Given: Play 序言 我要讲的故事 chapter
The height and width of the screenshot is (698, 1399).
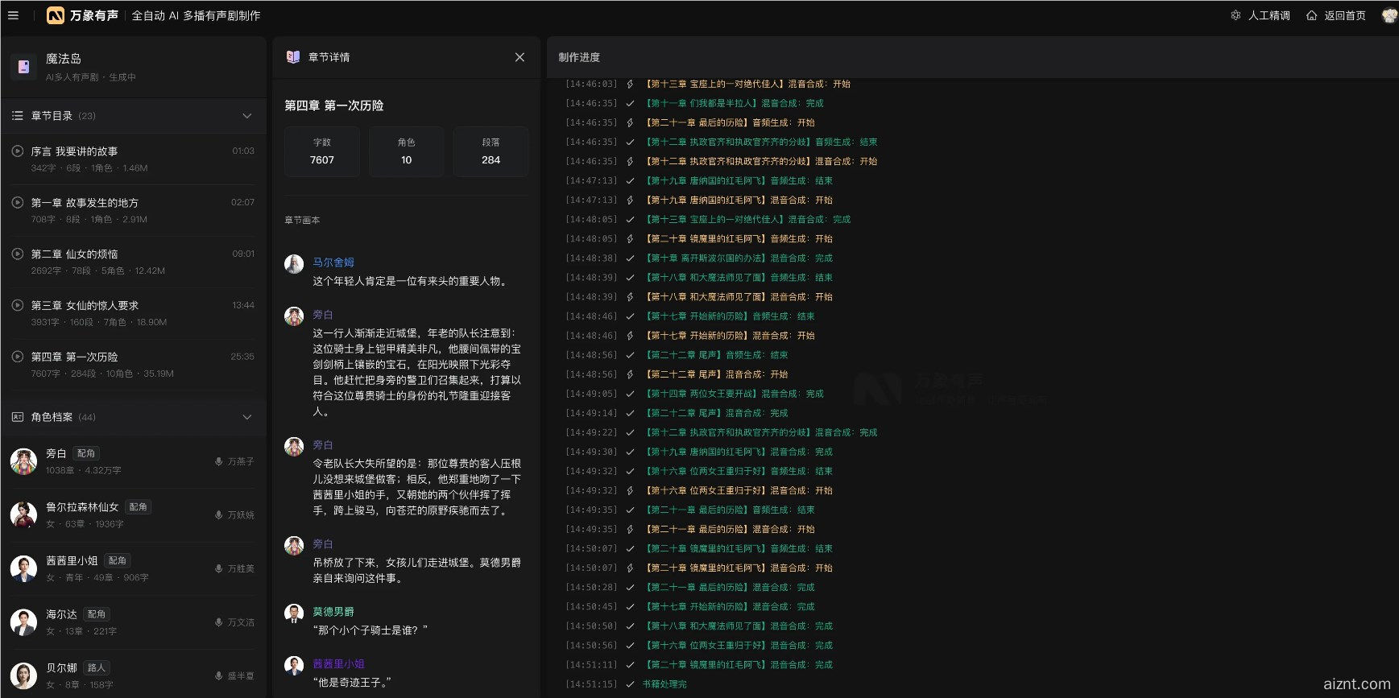Looking at the screenshot, I should tap(17, 151).
